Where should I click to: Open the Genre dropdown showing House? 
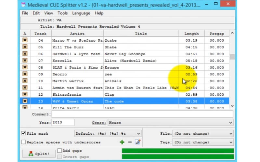tap(170, 123)
